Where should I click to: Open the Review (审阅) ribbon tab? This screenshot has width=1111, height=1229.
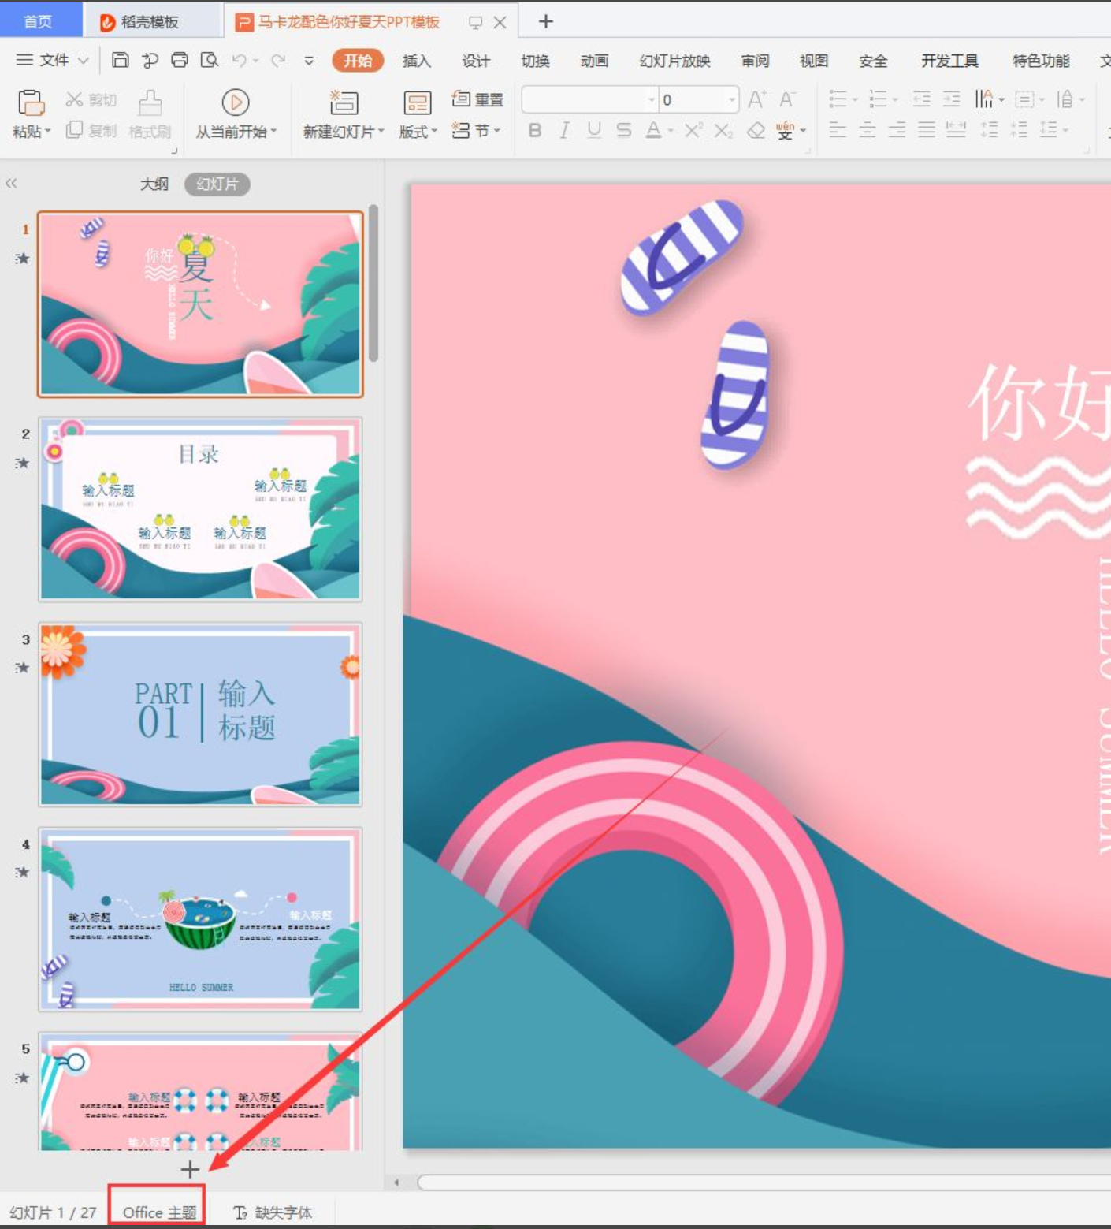(x=755, y=61)
